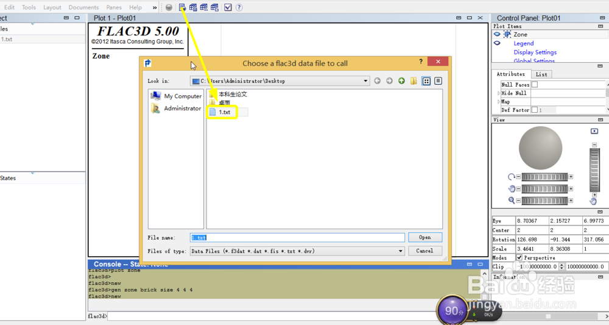Image resolution: width=609 pixels, height=325 pixels.
Task: Switch to the List tab
Action: 541,74
